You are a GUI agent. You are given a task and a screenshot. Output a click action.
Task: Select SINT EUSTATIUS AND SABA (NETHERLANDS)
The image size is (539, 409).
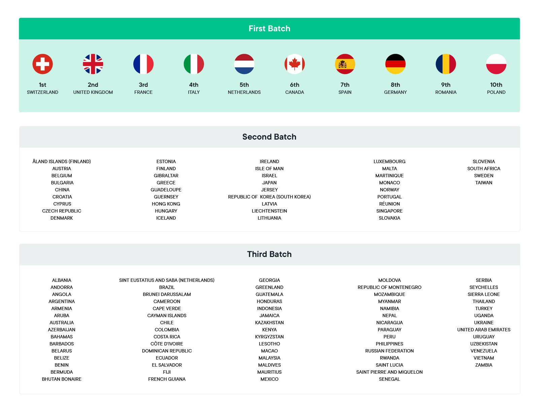(167, 280)
